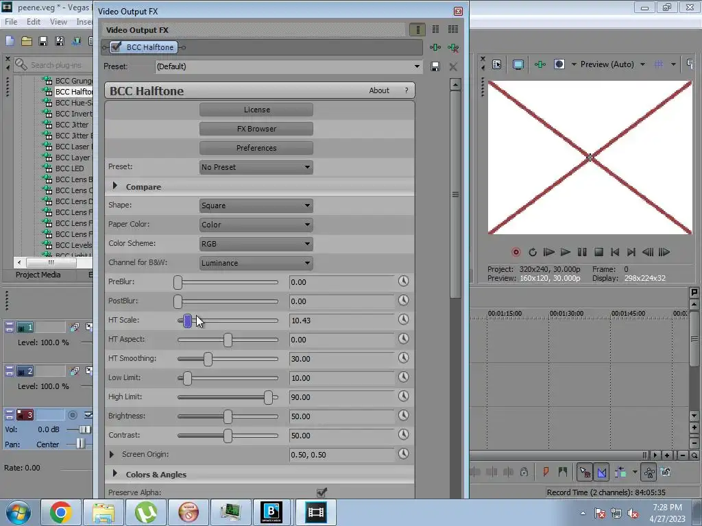Animate Screen Origin clock icon
The height and width of the screenshot is (526, 702).
tap(403, 453)
